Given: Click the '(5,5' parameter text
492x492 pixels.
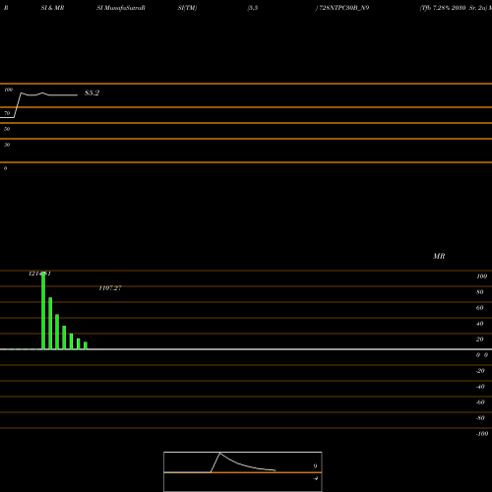Looking at the screenshot, I should [x=253, y=8].
